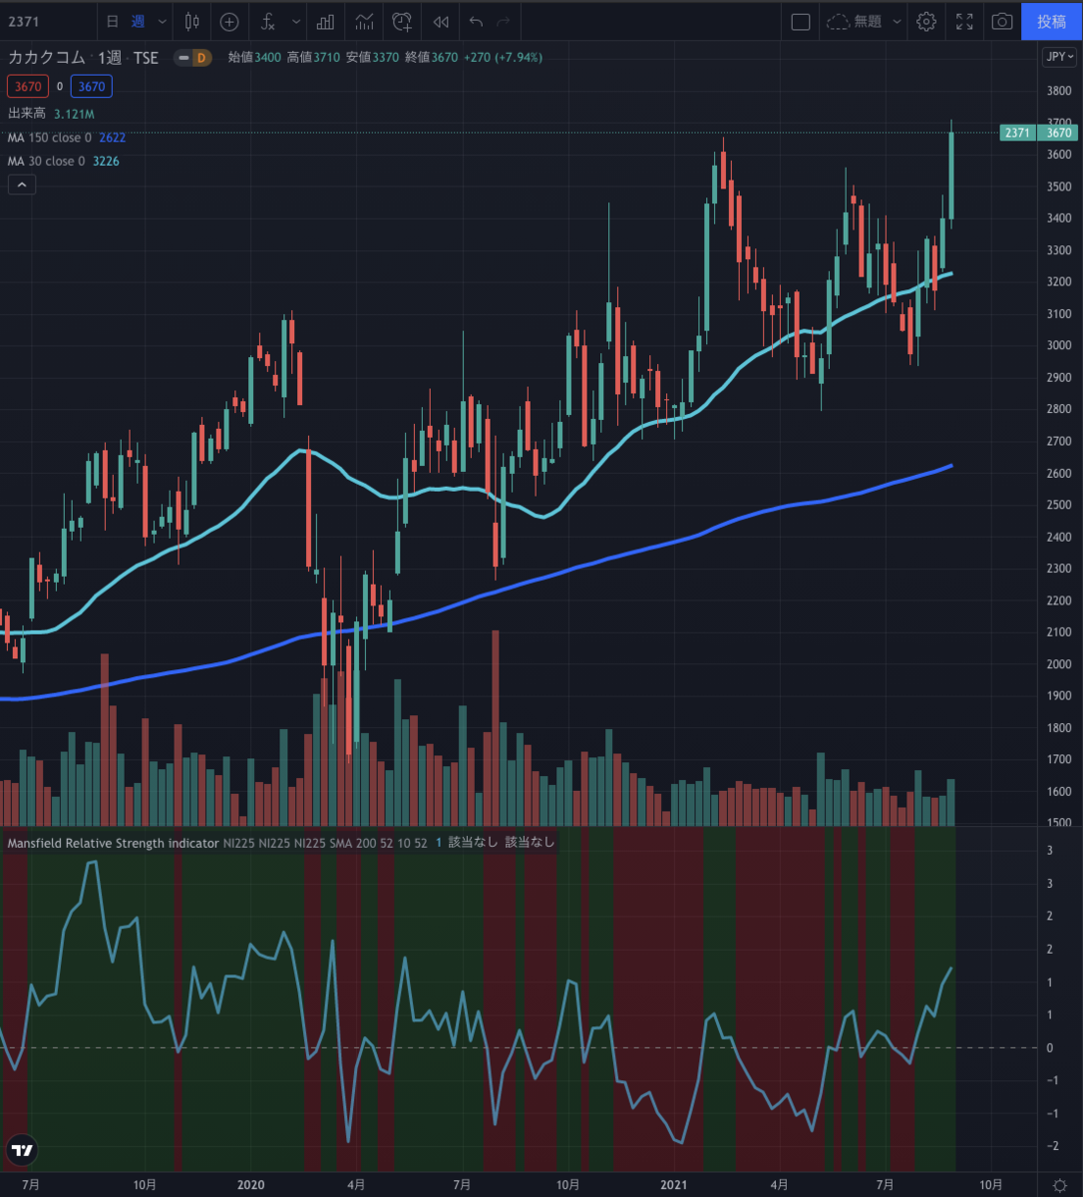Click the compare/add symbol plus icon
The width and height of the screenshot is (1083, 1197).
229,21
